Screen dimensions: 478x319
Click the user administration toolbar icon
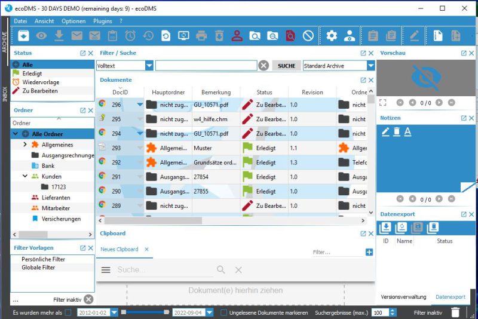(350, 36)
